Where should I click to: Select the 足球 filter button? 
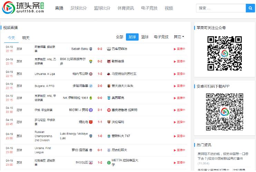(132, 37)
